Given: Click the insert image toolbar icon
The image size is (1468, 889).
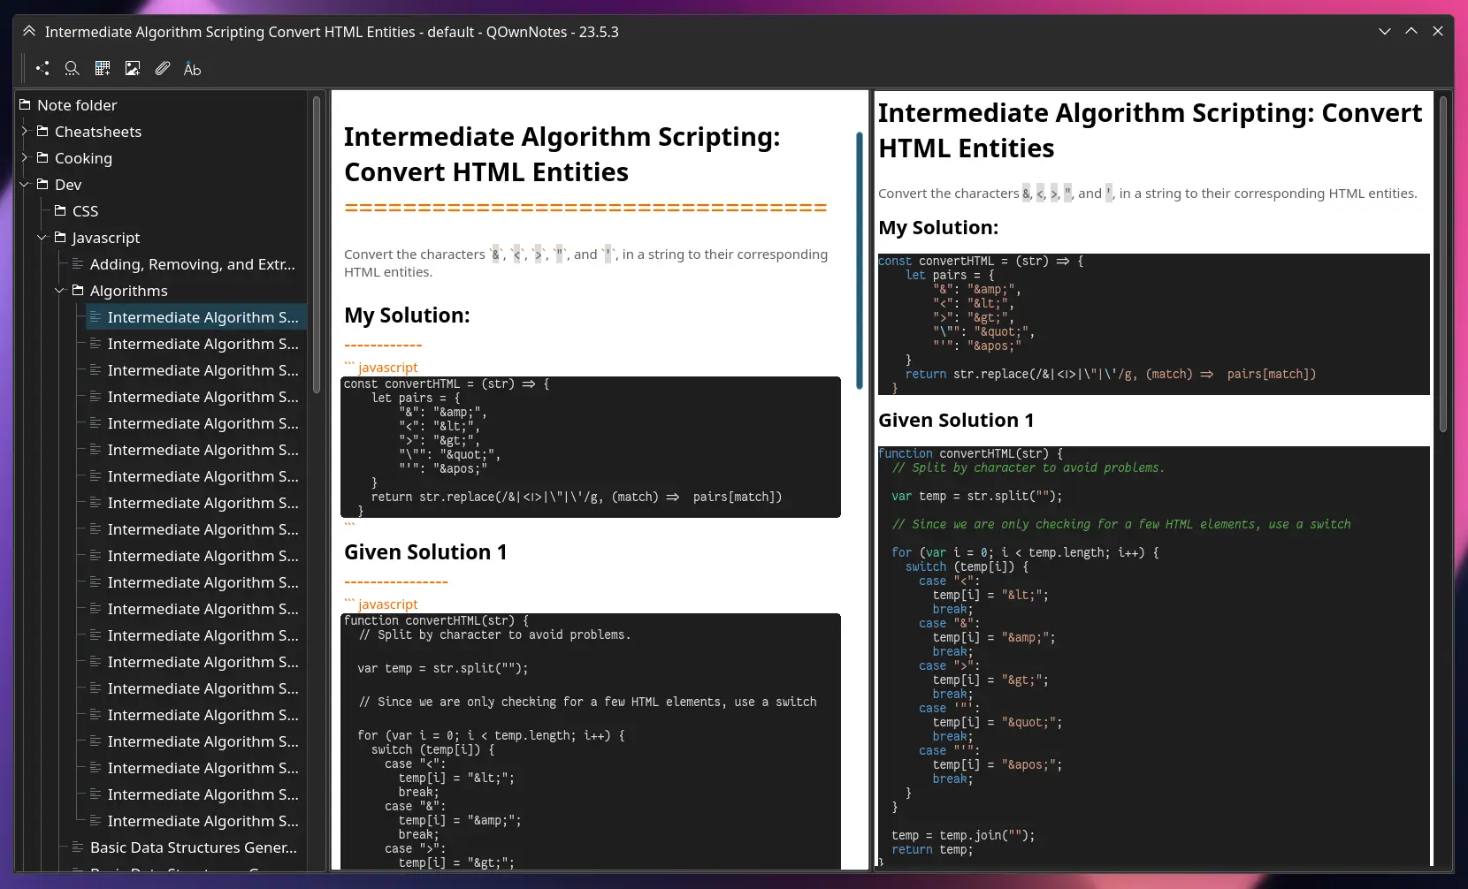Looking at the screenshot, I should pos(133,68).
